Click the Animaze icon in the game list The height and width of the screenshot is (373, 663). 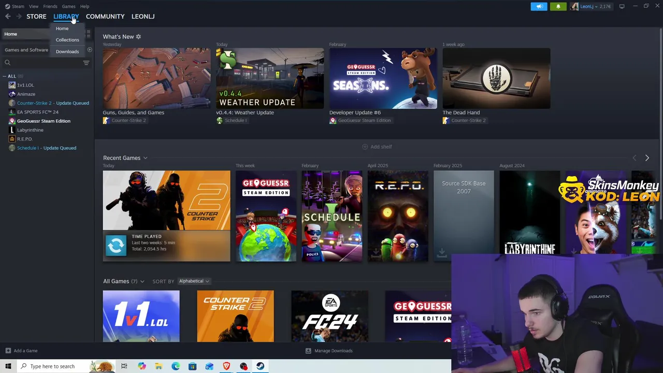[x=12, y=94]
